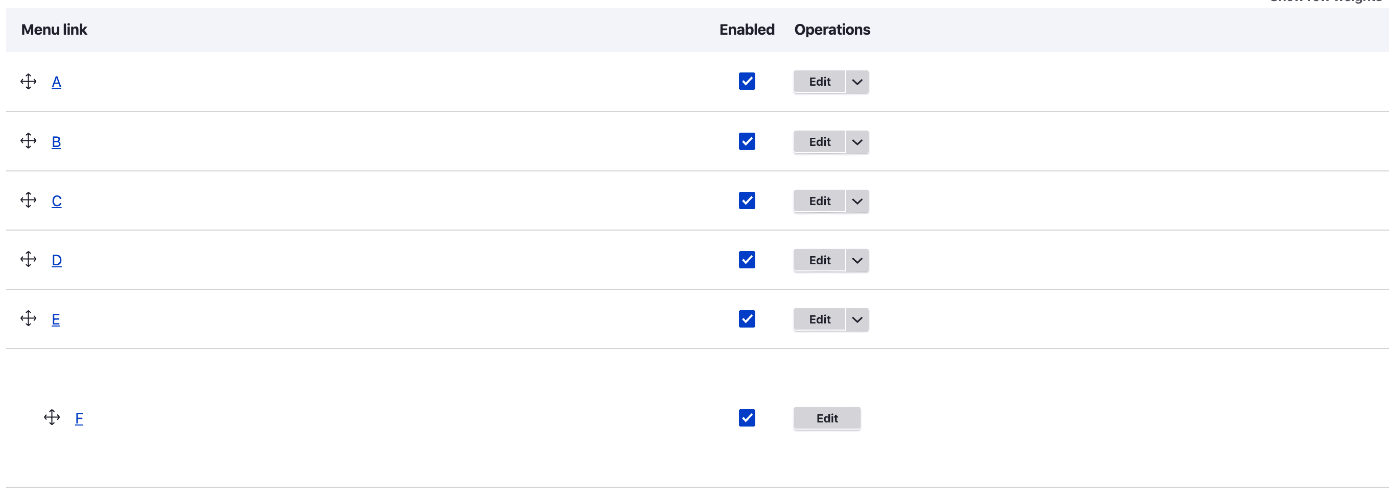
Task: Click Edit button for menu link C
Action: [819, 201]
